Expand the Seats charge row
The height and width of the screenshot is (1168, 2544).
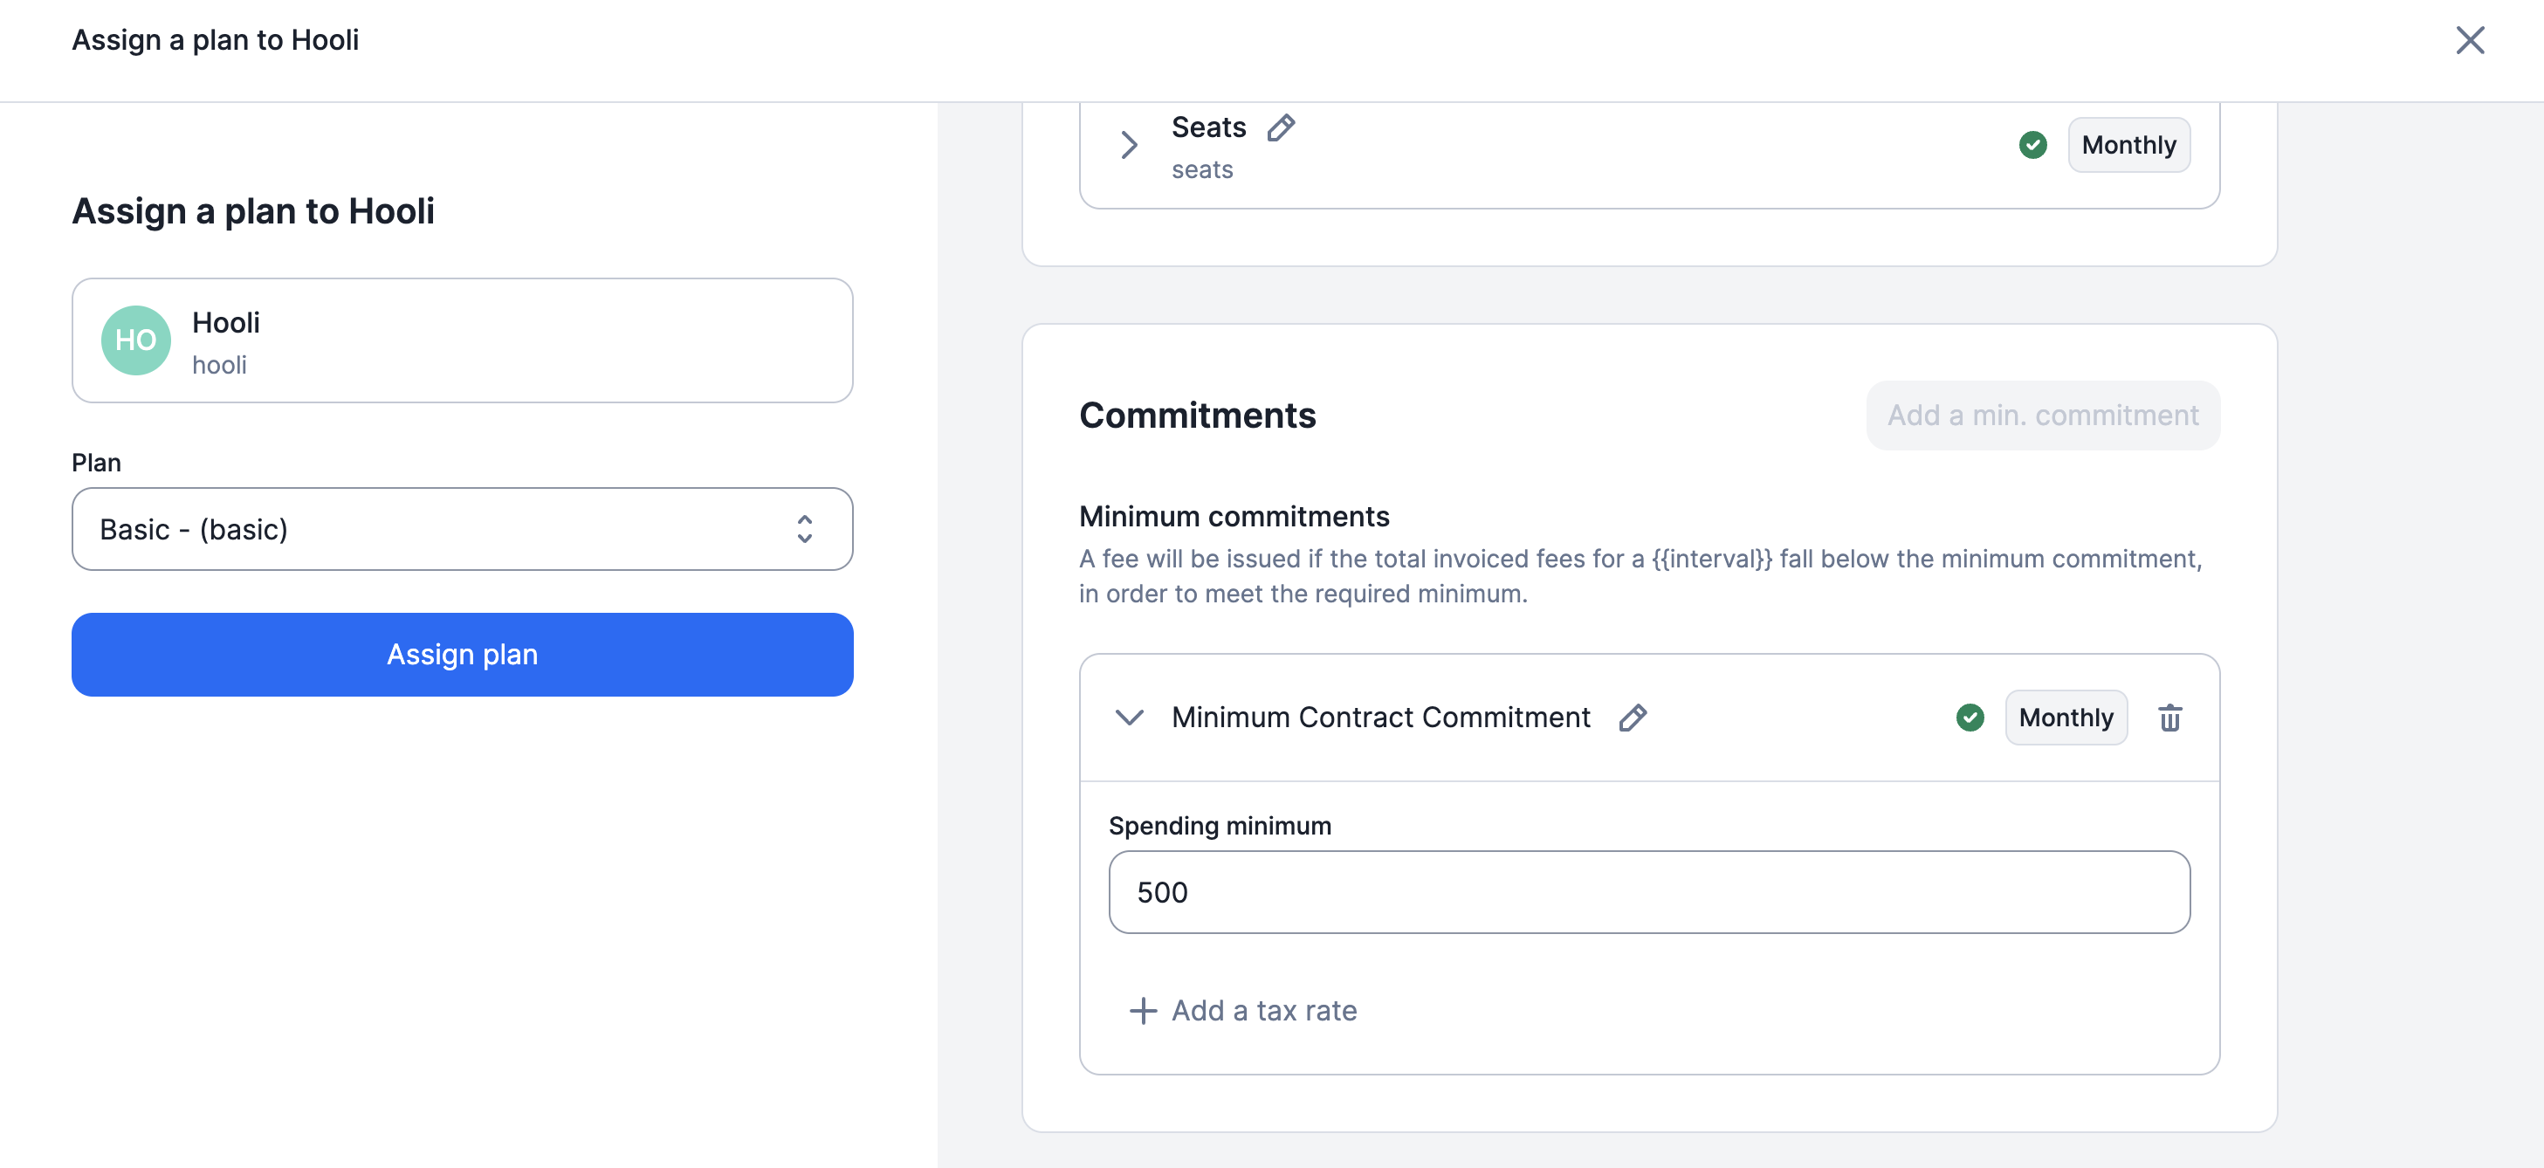click(x=1130, y=145)
